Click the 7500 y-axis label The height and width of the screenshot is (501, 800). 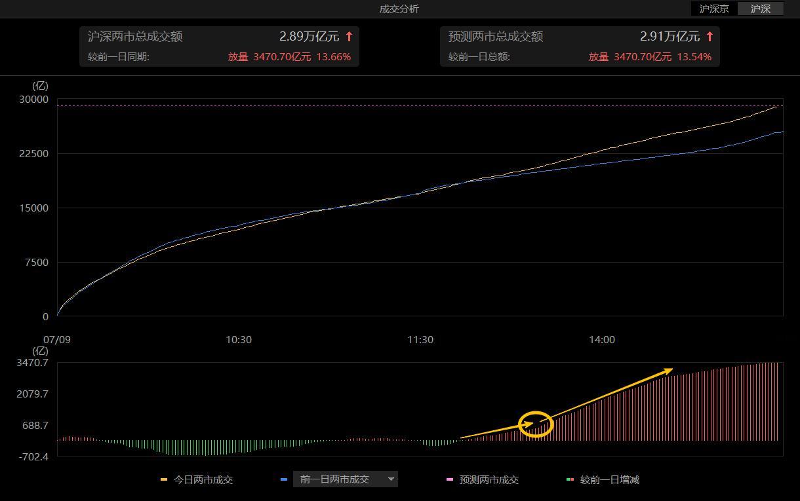click(x=37, y=263)
